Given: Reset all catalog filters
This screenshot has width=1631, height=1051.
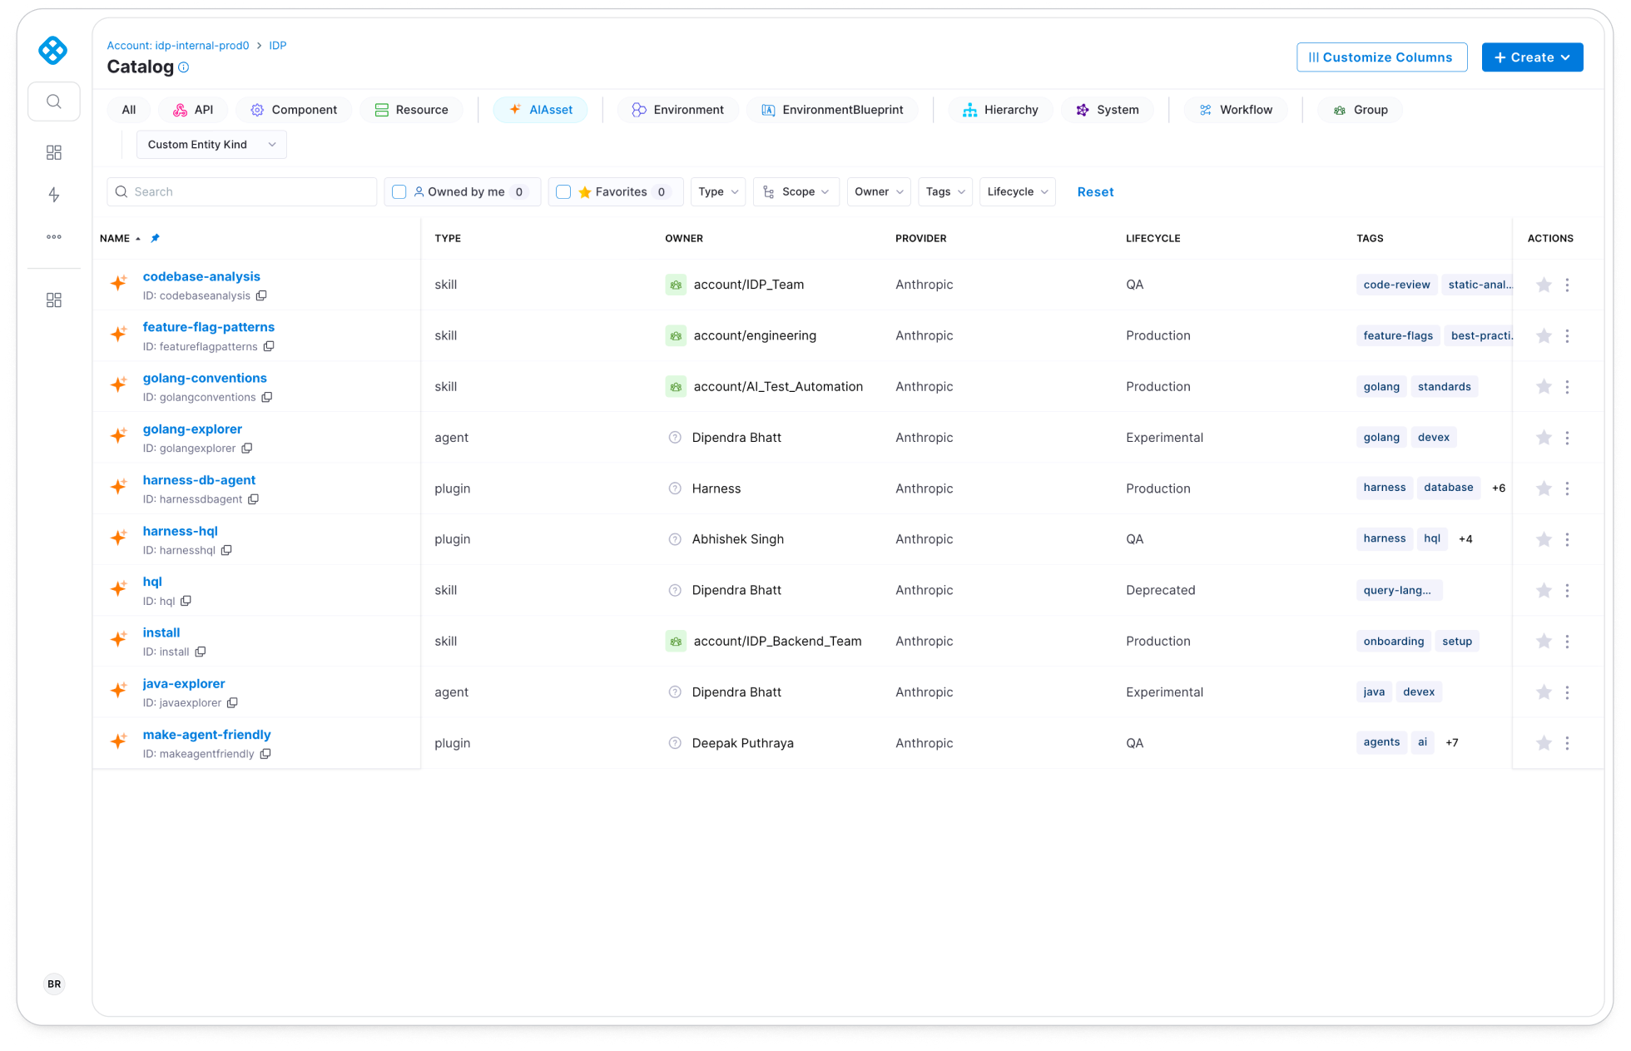Looking at the screenshot, I should pyautogui.click(x=1095, y=192).
